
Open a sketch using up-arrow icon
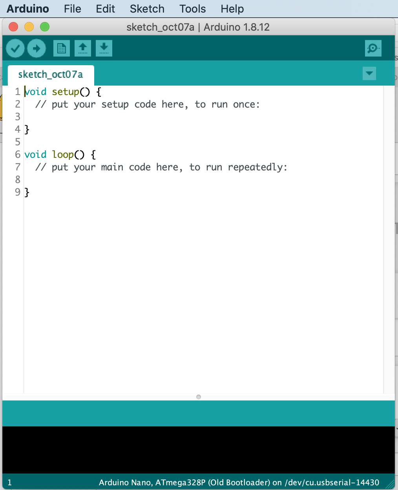click(83, 48)
